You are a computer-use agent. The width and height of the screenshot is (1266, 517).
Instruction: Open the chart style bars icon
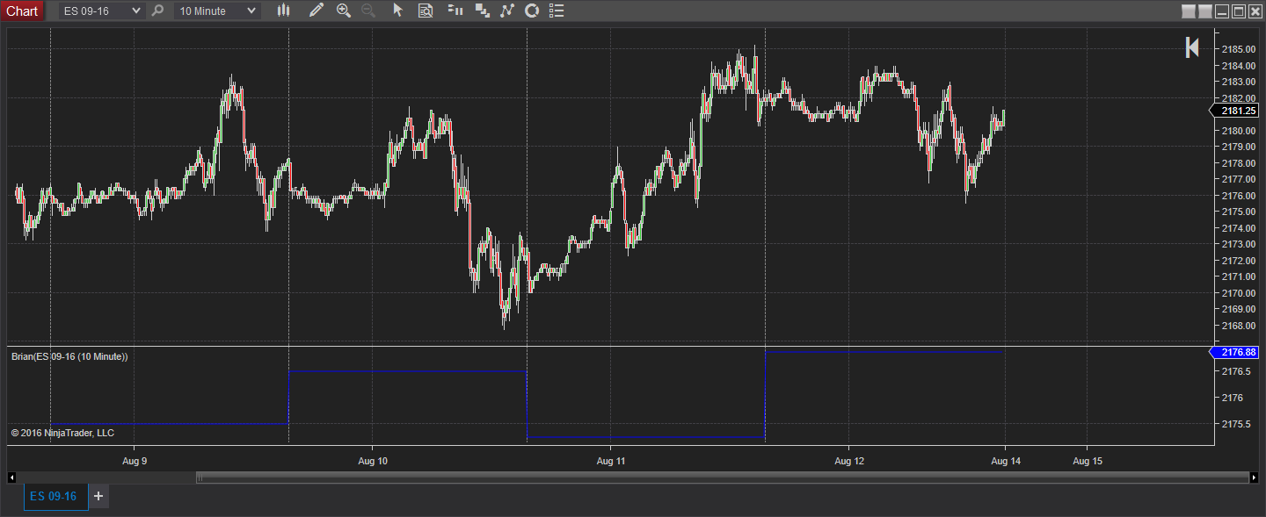(x=283, y=11)
